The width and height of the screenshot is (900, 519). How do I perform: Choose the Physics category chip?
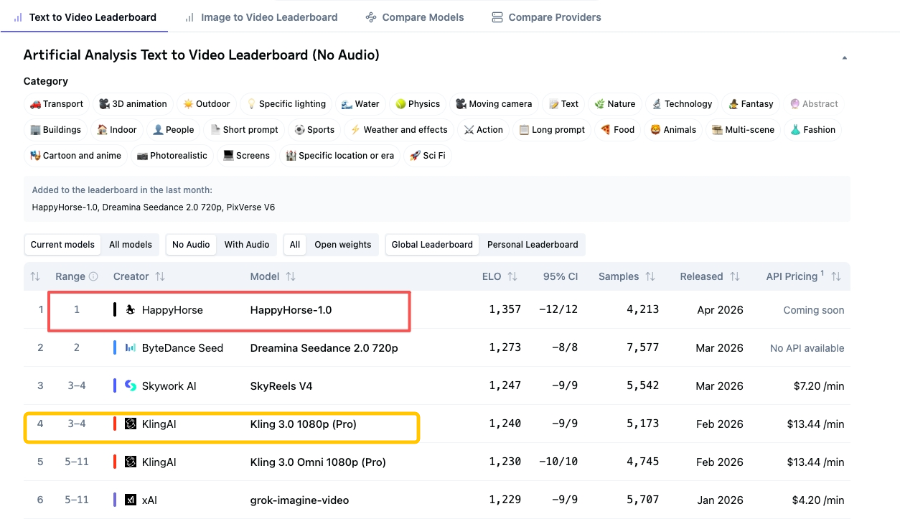[418, 104]
